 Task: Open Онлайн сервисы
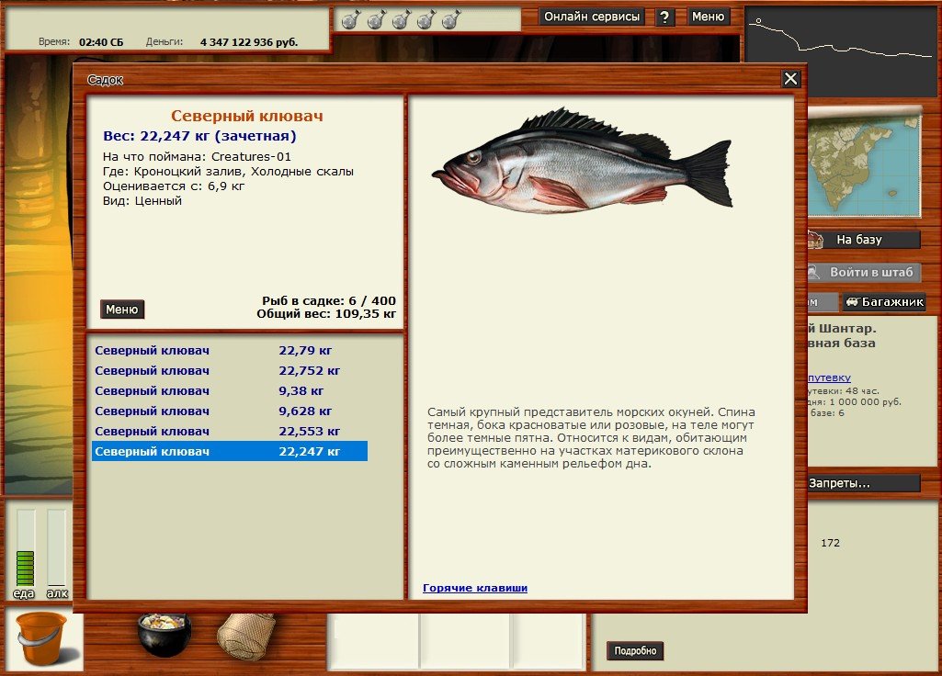tap(592, 17)
